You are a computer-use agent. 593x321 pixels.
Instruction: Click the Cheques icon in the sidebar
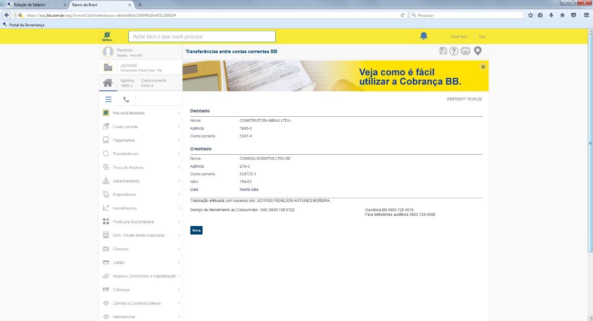click(106, 249)
